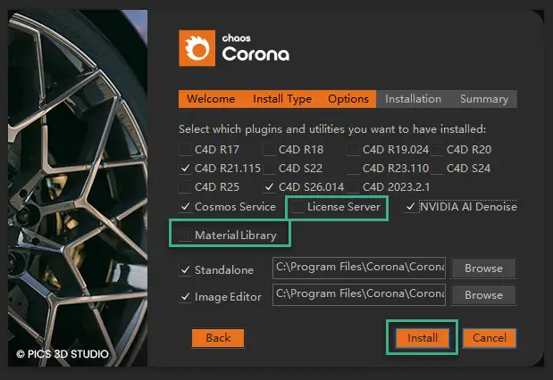Switch to the Install Type tab
553x380 pixels.
[282, 99]
